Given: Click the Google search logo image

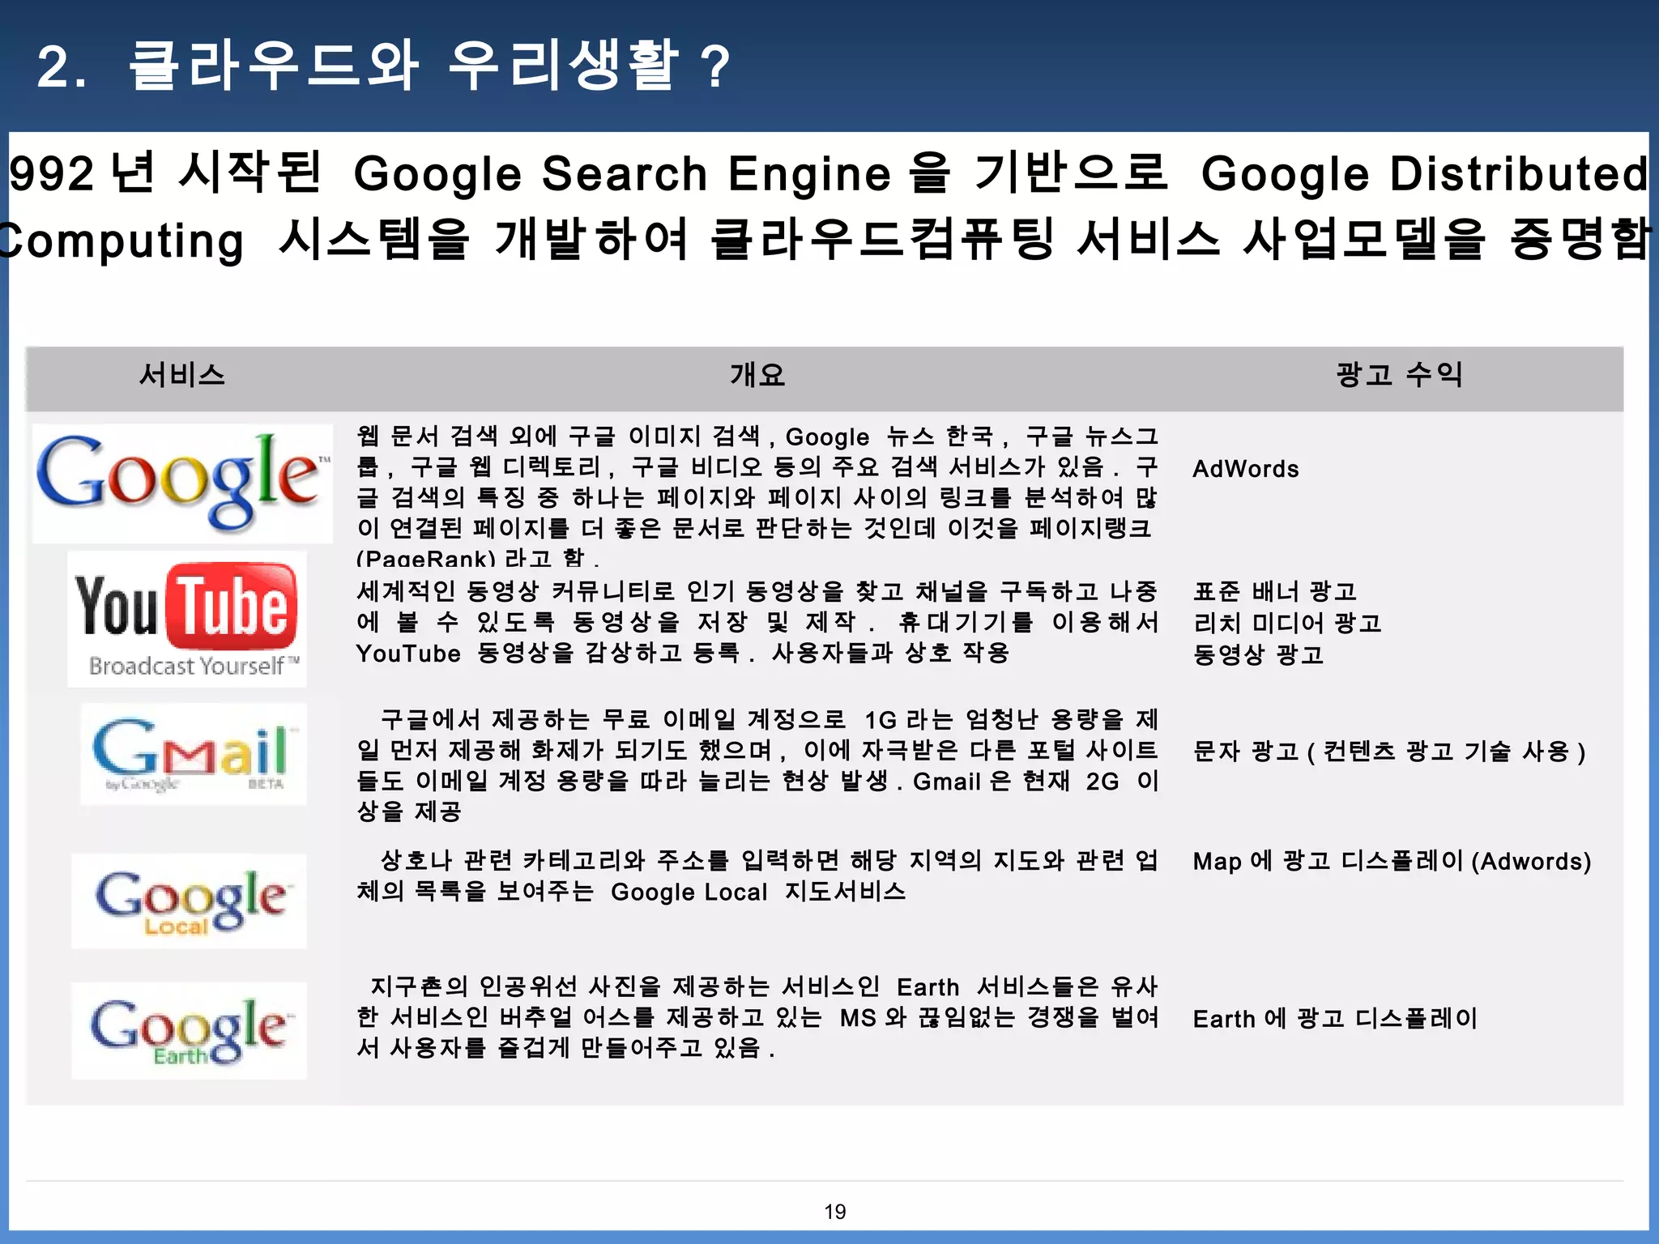Looking at the screenshot, I should pyautogui.click(x=182, y=483).
